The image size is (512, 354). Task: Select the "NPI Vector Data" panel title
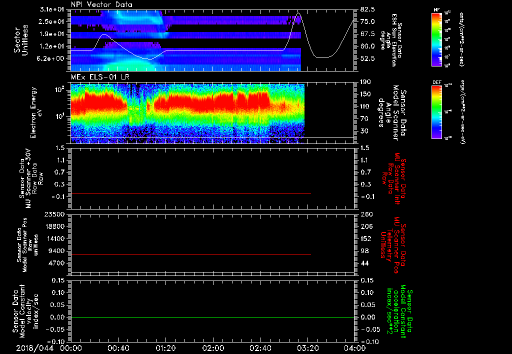tap(101, 4)
